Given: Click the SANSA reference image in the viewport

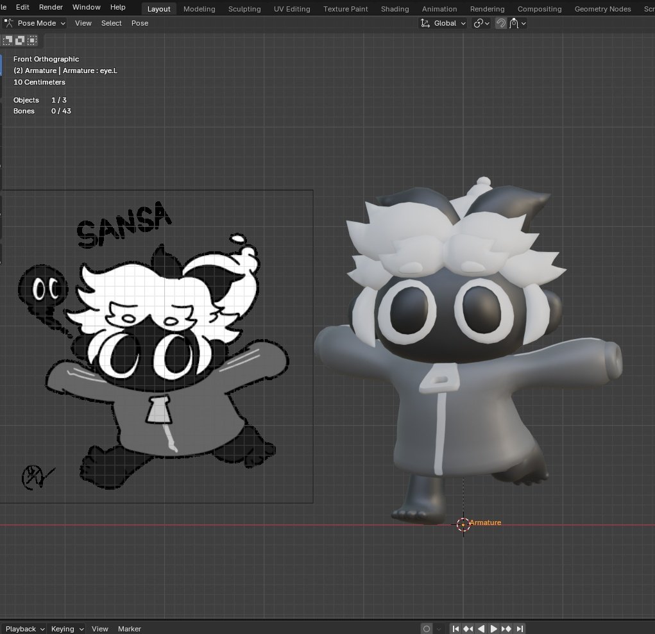Looking at the screenshot, I should click(157, 346).
